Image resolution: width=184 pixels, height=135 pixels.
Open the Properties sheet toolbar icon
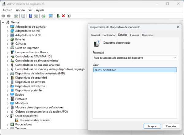tap(23, 16)
